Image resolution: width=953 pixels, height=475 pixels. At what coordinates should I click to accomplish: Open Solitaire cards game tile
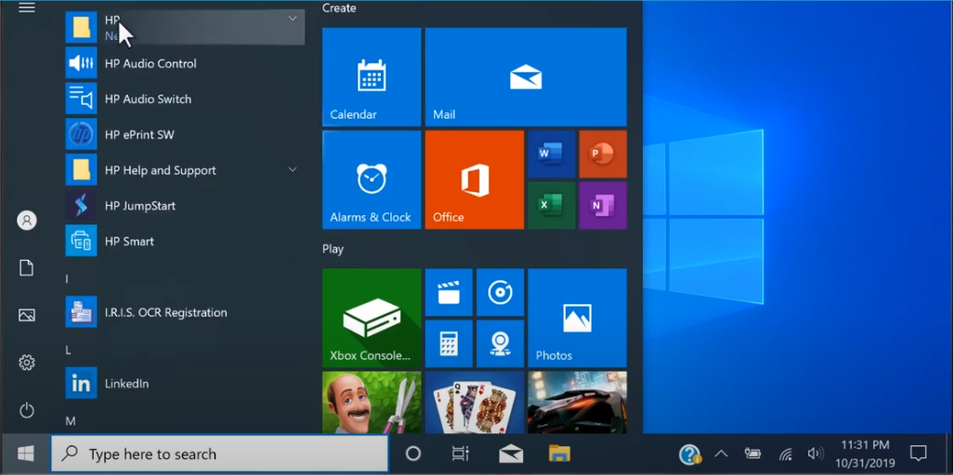coord(474,402)
